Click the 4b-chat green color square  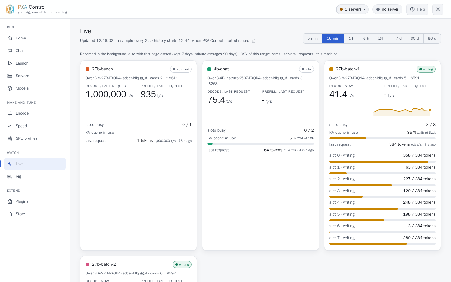pos(209,69)
